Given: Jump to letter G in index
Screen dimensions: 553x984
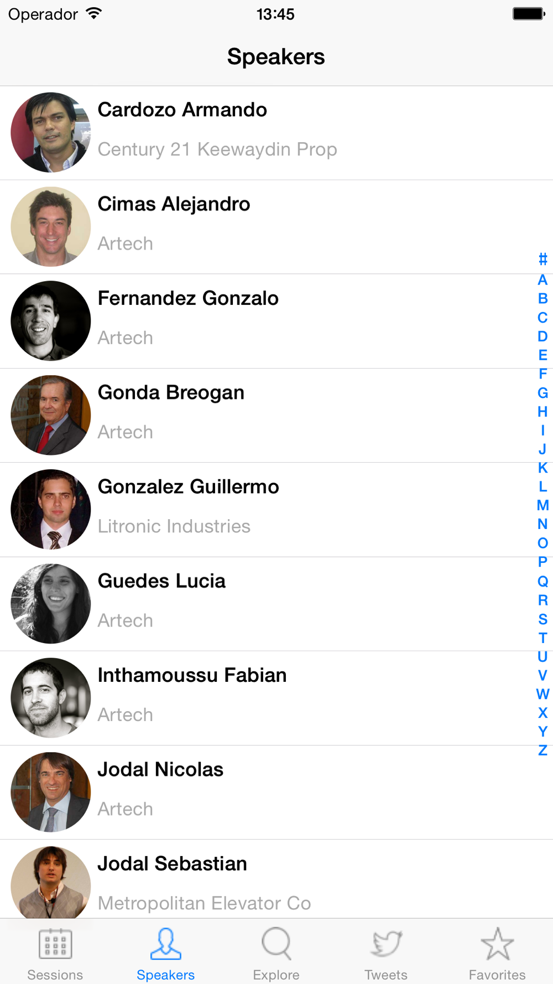Looking at the screenshot, I should (542, 393).
